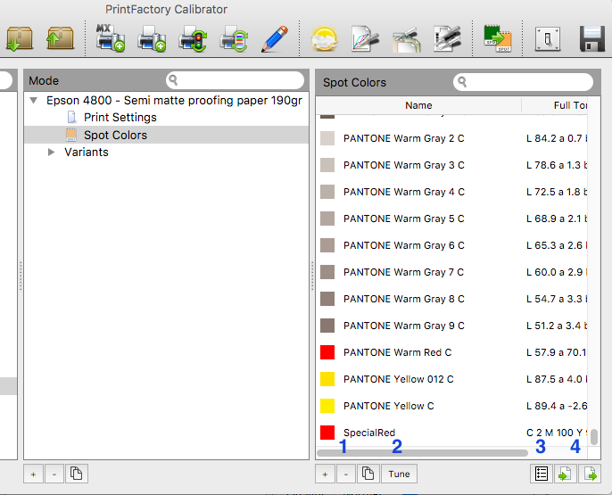Export spot colors via outgoing arrow icon
Image resolution: width=612 pixels, height=495 pixels.
(x=590, y=474)
